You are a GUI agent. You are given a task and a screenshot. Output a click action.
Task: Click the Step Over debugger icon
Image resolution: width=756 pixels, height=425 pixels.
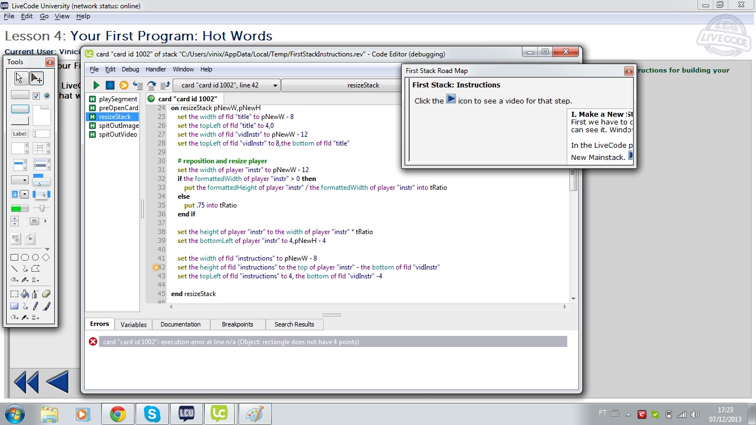click(x=151, y=85)
